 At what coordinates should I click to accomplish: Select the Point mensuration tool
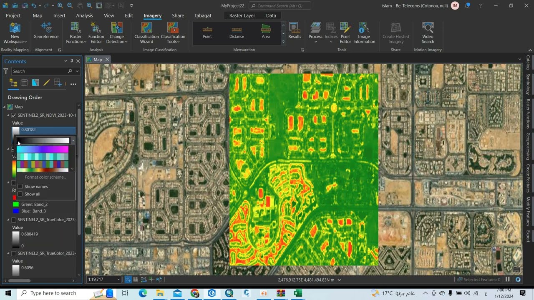point(207,32)
